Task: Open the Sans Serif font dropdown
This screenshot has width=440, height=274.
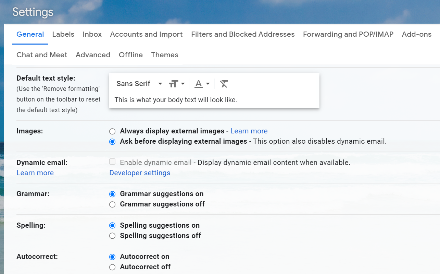Action: [139, 84]
